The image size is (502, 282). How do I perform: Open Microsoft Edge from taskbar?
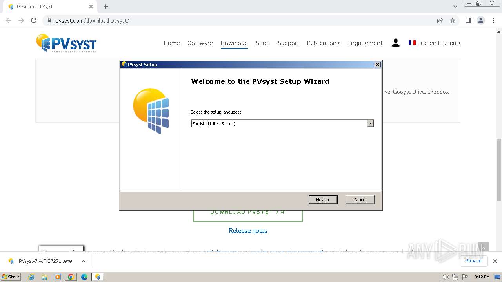84,277
